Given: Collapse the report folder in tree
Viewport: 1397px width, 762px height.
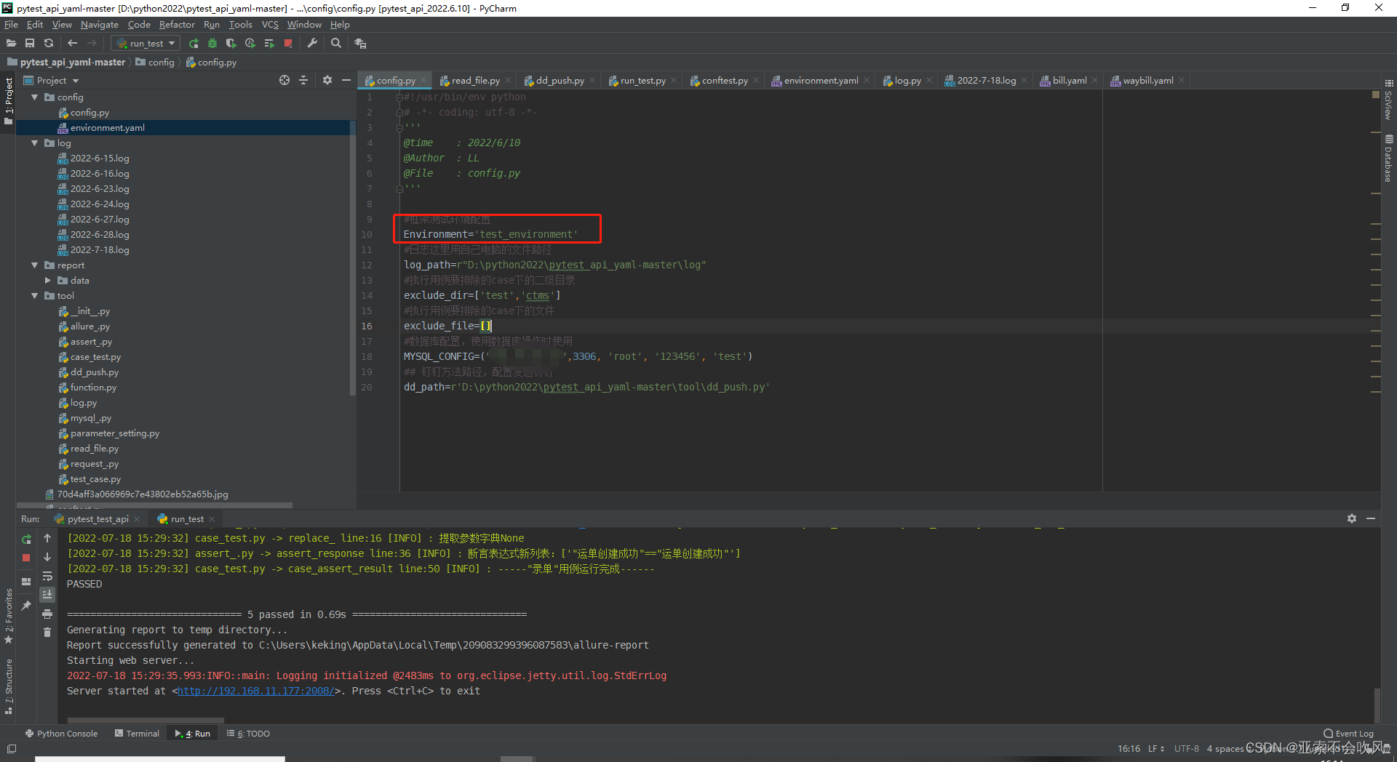Looking at the screenshot, I should click(35, 265).
